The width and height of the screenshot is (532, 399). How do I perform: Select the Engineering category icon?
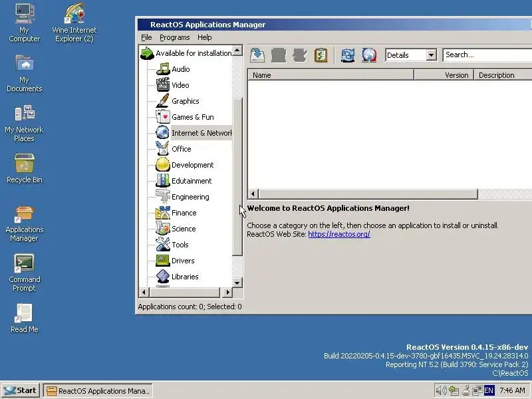click(x=163, y=196)
